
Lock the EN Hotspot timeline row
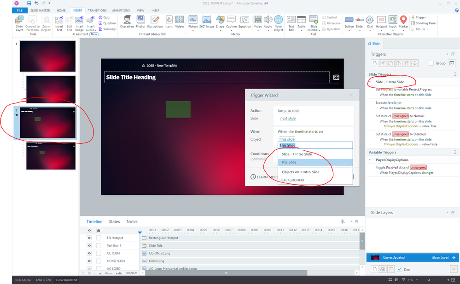tap(99, 238)
